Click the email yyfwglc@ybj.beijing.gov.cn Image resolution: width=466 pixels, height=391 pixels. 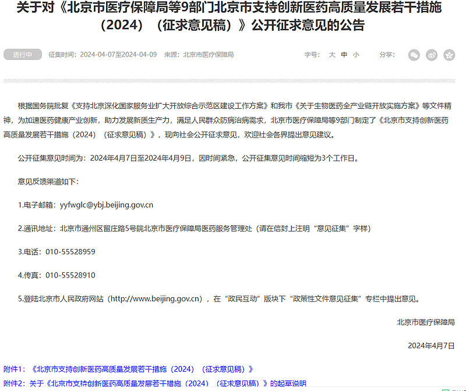(x=107, y=205)
